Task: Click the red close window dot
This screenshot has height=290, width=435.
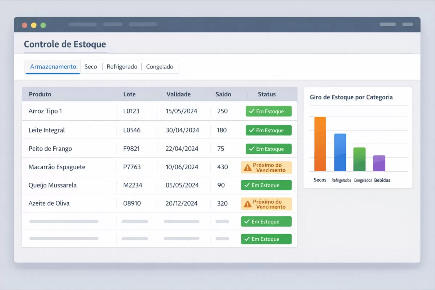Action: coord(25,25)
